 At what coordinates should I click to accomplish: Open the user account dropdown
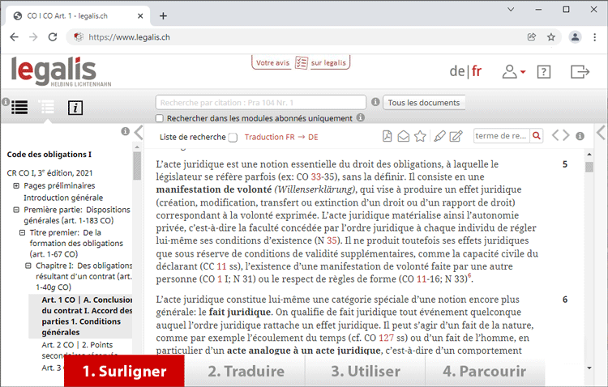(513, 71)
